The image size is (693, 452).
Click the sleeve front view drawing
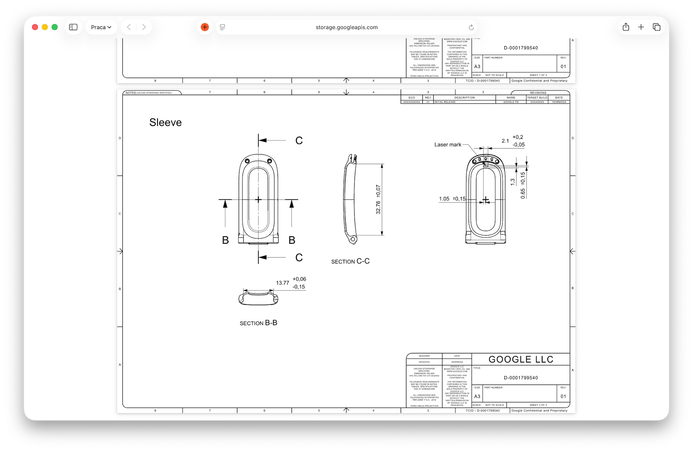258,199
